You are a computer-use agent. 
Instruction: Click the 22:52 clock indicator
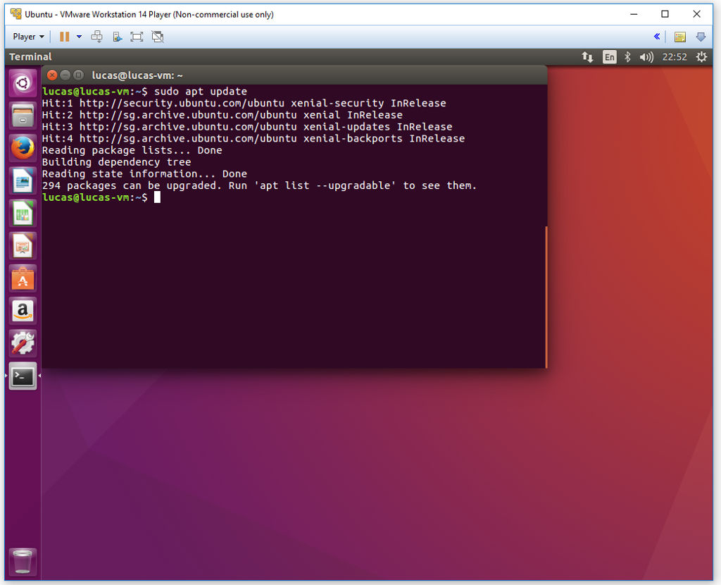pyautogui.click(x=674, y=57)
